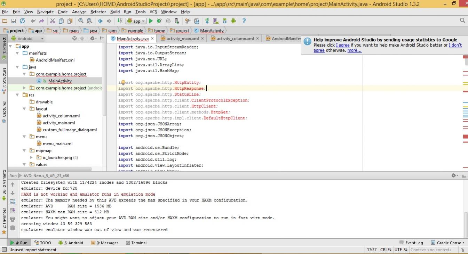This screenshot has height=254, width=468.
Task: Click the Redo arrow icon
Action: click(x=42, y=21)
